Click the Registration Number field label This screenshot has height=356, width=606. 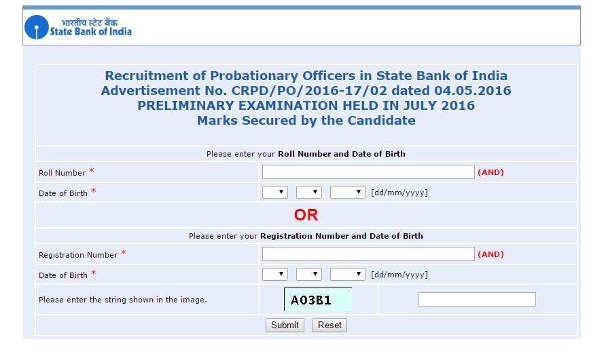[77, 255]
